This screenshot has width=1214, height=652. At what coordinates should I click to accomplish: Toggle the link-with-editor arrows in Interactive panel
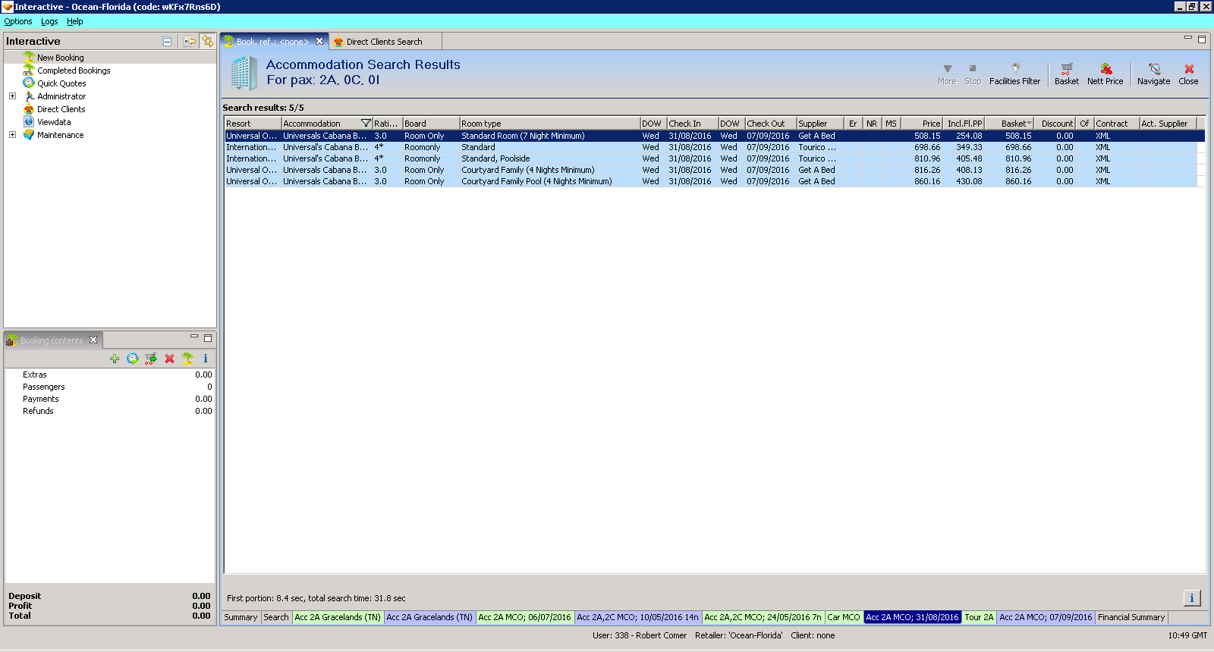tap(207, 42)
